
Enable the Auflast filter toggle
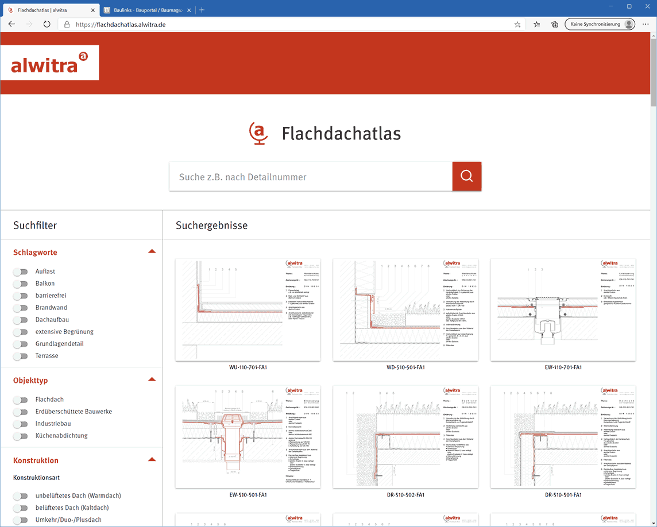tap(20, 272)
